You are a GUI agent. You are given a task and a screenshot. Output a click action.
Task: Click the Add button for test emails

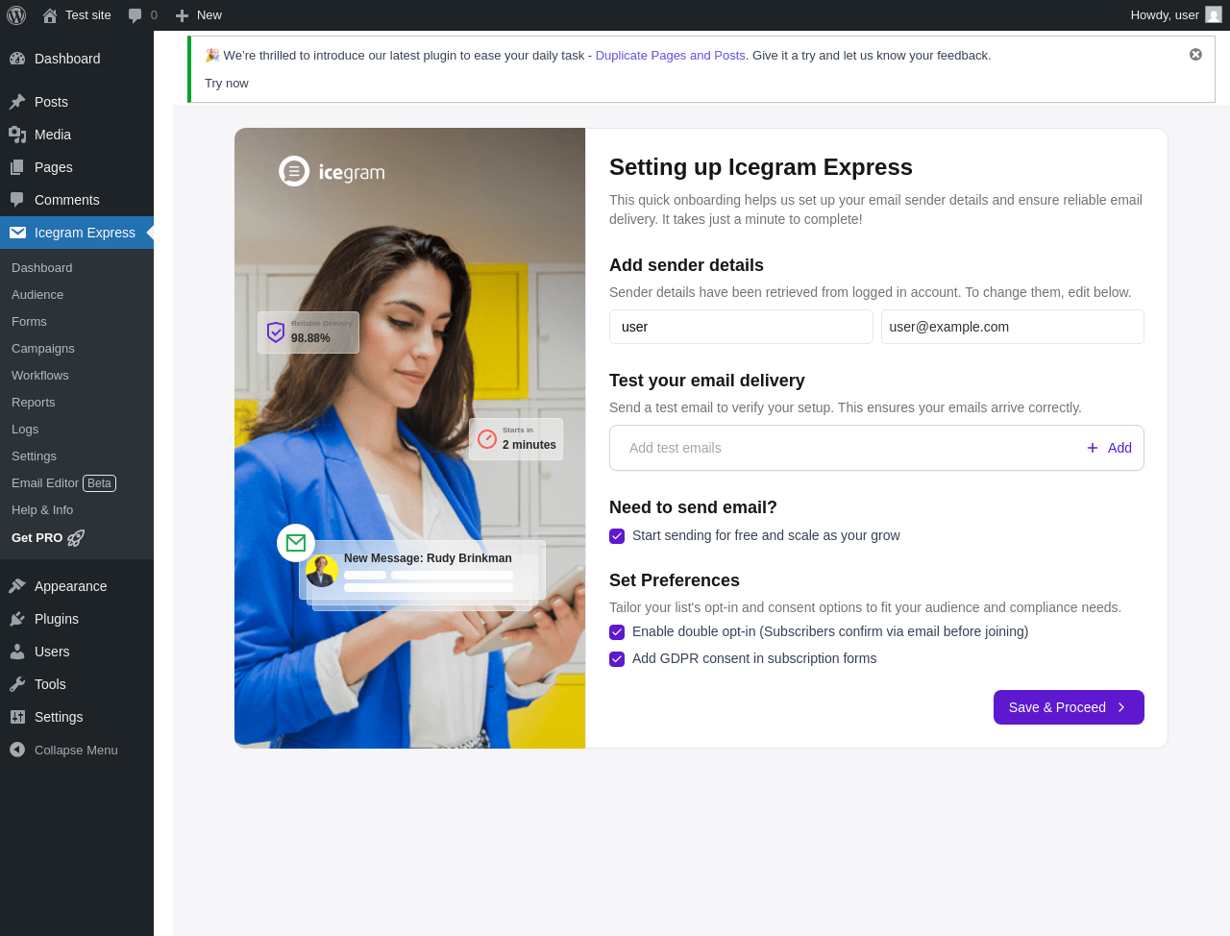coord(1109,448)
